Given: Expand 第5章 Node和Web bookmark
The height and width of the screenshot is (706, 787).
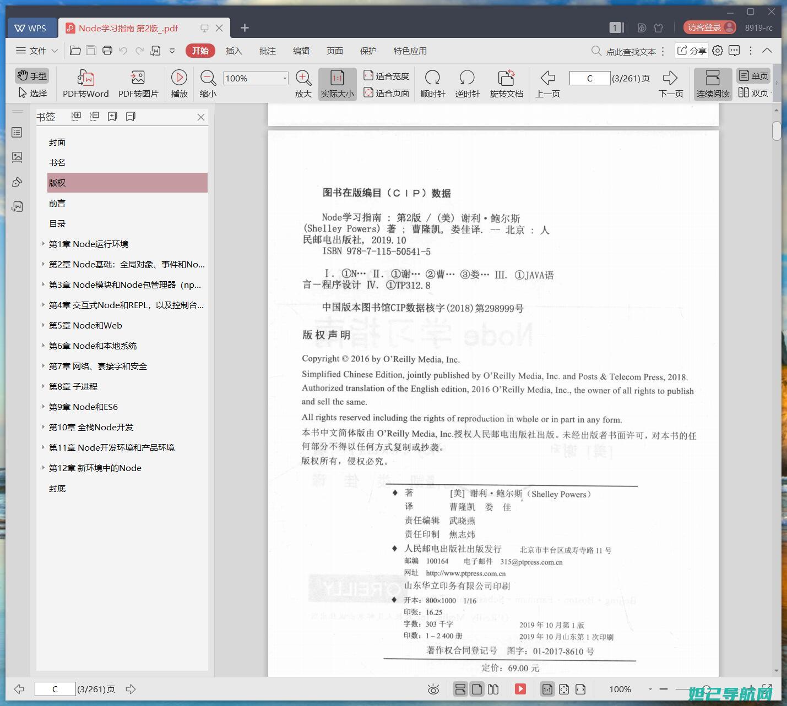Looking at the screenshot, I should coord(44,325).
